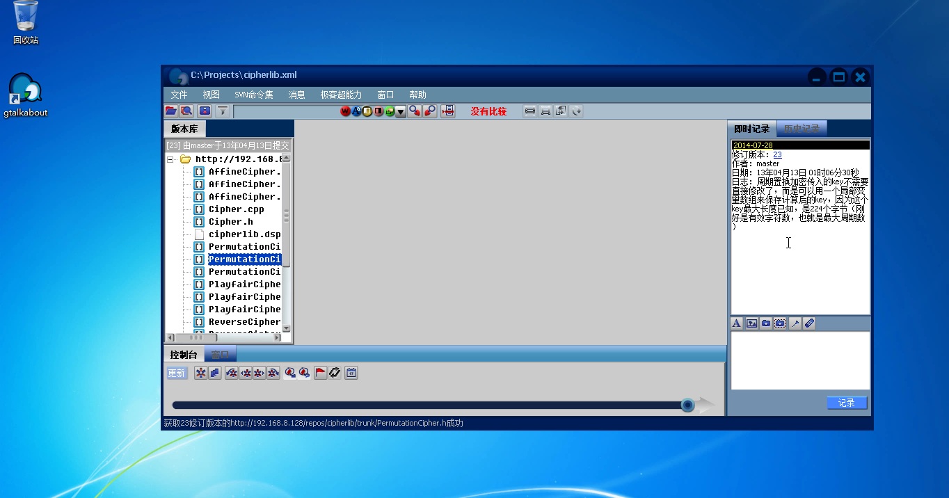Screen dimensions: 949x498
Task: Click the 更新 button in console
Action: (177, 373)
